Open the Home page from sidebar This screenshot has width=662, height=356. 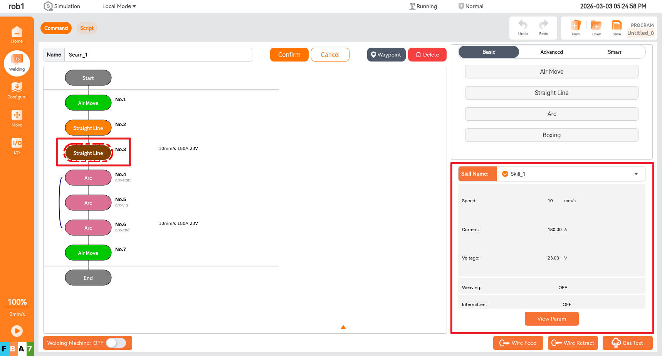point(17,35)
